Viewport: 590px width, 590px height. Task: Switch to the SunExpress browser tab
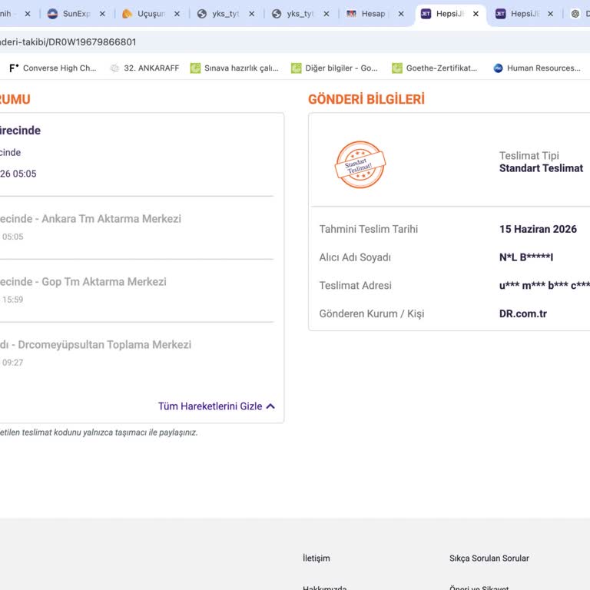click(76, 14)
